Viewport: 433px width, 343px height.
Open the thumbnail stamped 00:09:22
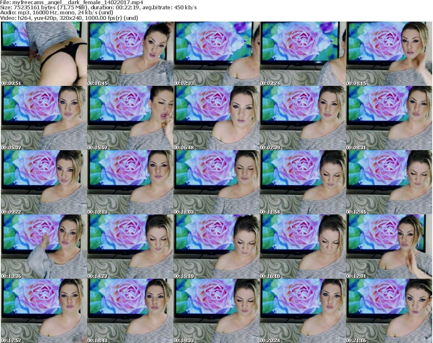tap(44, 182)
